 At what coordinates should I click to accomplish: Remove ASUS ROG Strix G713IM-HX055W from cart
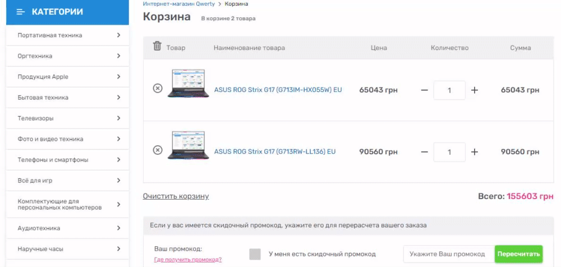point(158,88)
